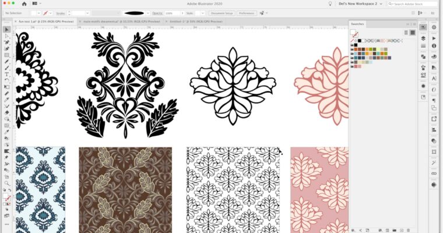
Task: Click the Stroke label link
Action: pyautogui.click(x=61, y=13)
